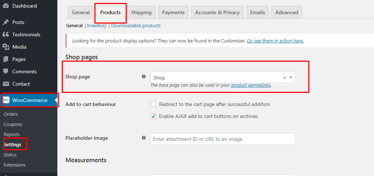
Task: Open Downloadable products sub-section link
Action: 136,25
